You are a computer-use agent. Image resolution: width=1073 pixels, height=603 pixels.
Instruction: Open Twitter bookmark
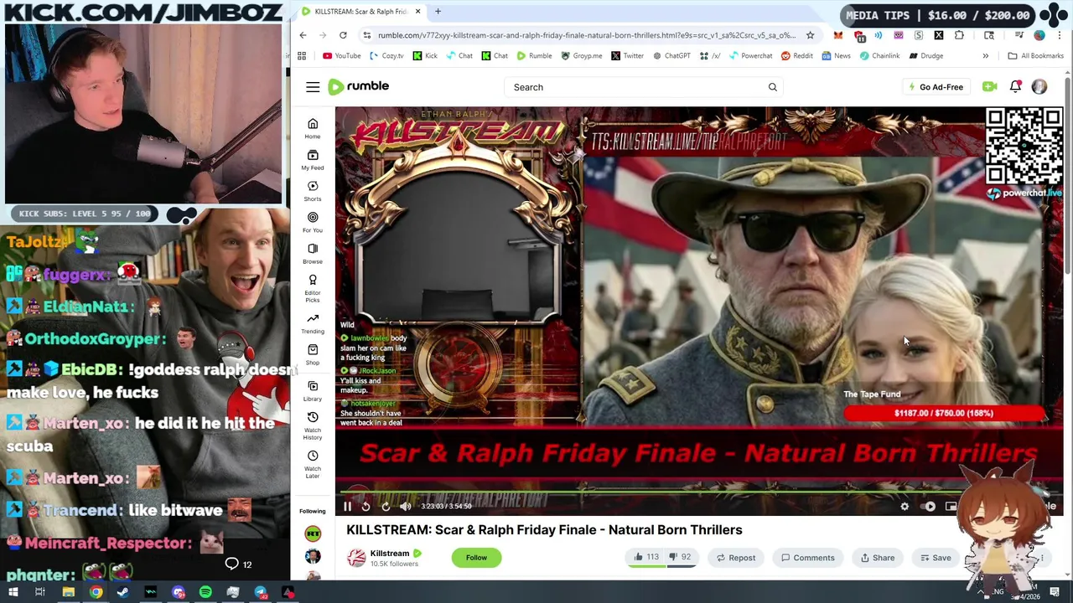pos(627,56)
